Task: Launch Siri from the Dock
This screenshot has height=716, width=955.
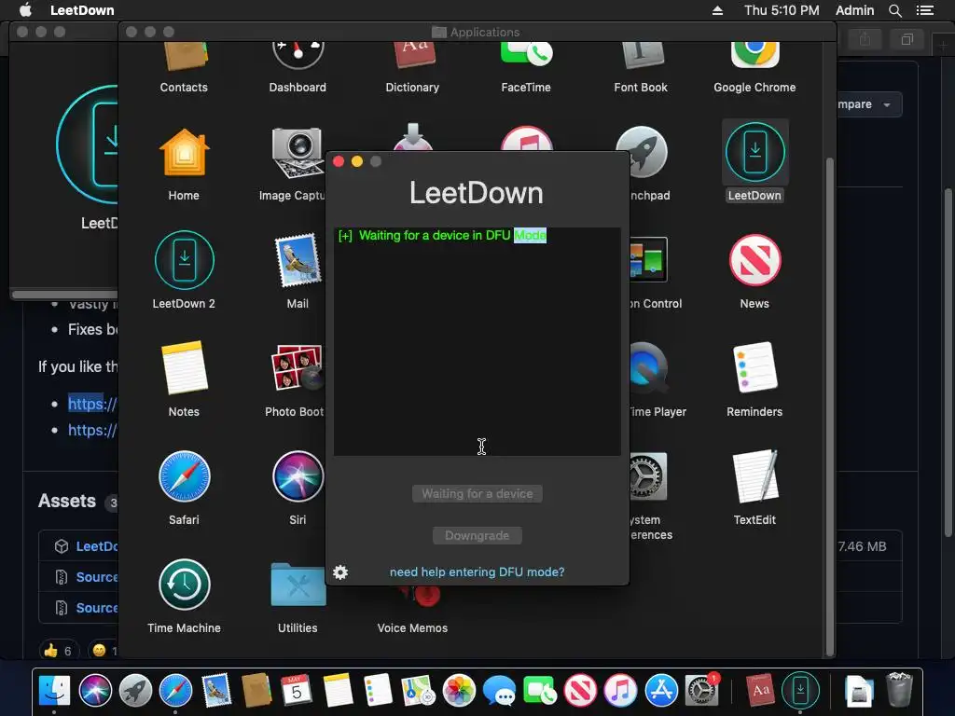Action: click(95, 691)
